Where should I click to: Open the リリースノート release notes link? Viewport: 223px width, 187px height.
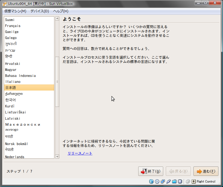click(80, 153)
